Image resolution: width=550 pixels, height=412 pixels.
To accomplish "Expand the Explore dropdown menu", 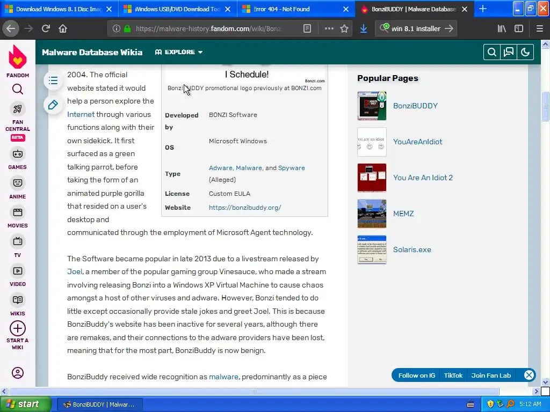I will 179,52.
